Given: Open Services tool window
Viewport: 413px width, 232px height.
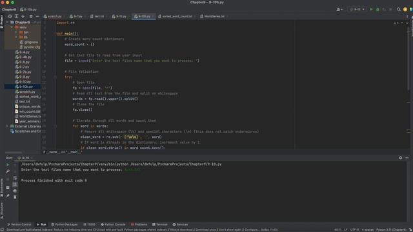Looking at the screenshot, I should pyautogui.click(x=180, y=225).
